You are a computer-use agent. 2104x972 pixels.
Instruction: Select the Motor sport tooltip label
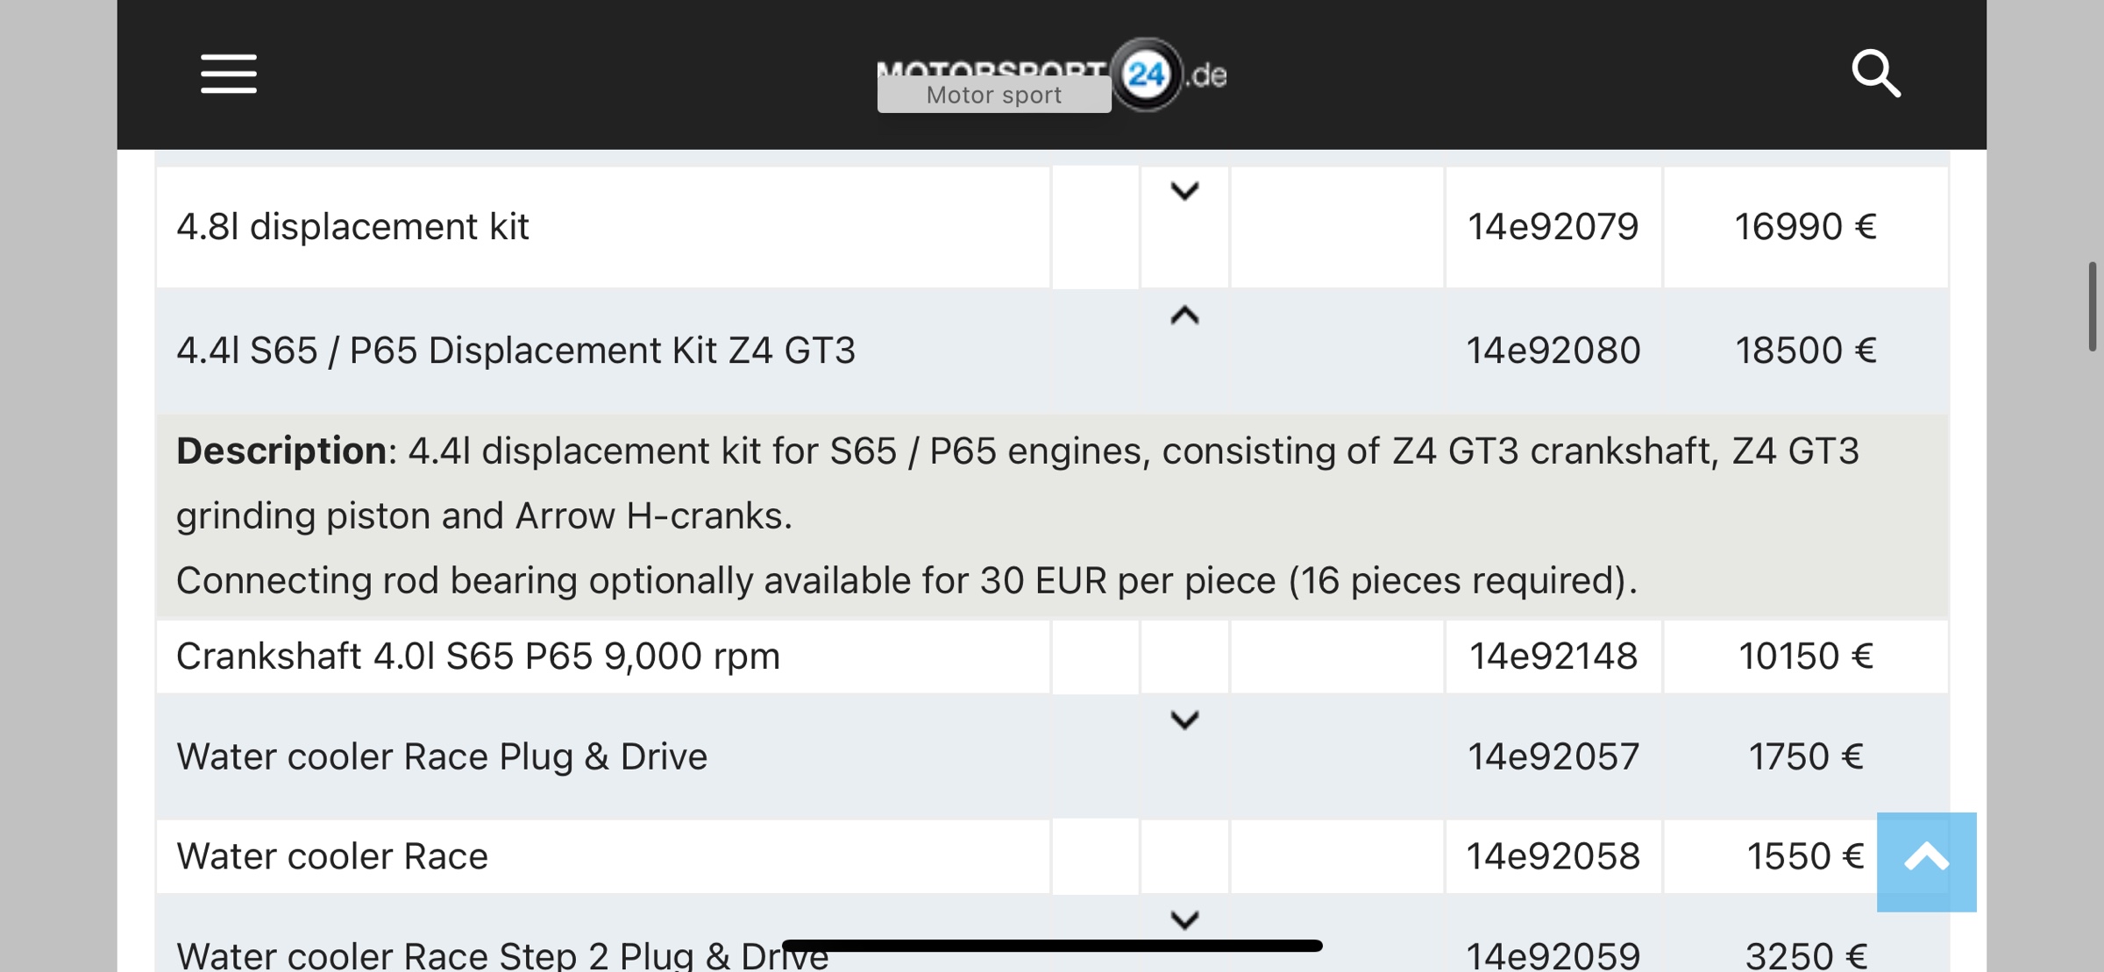click(x=994, y=95)
